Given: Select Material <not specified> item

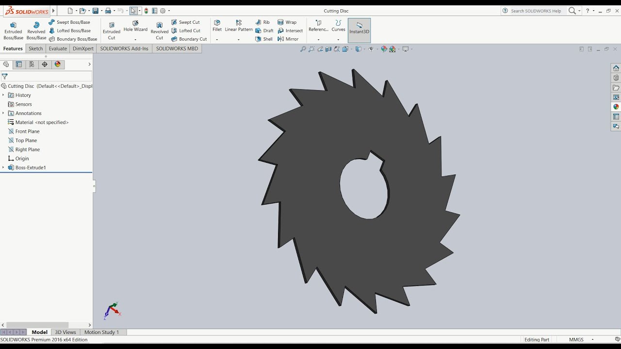Looking at the screenshot, I should coord(38,122).
